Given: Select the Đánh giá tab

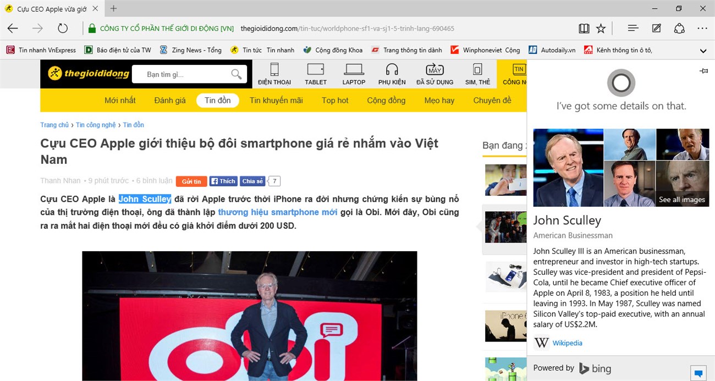Looking at the screenshot, I should 170,100.
